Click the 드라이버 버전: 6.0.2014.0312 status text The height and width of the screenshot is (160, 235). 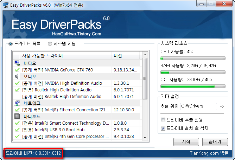pos(33,153)
